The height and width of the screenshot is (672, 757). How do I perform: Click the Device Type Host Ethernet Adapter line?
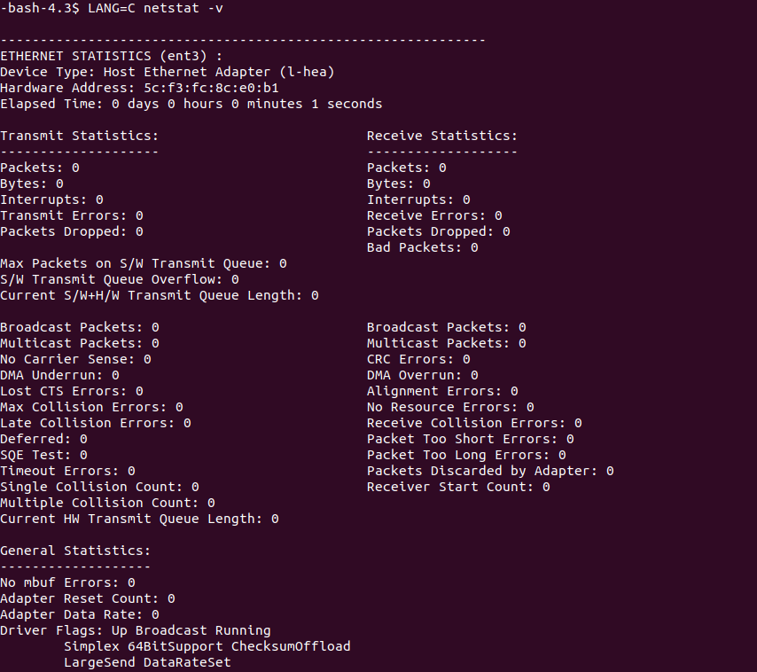coord(167,72)
